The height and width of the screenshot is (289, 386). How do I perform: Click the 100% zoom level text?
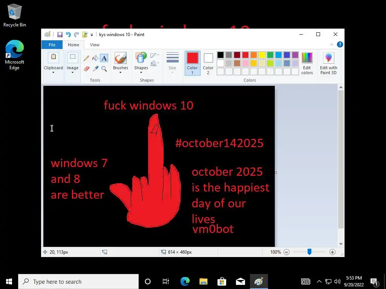[276, 252]
